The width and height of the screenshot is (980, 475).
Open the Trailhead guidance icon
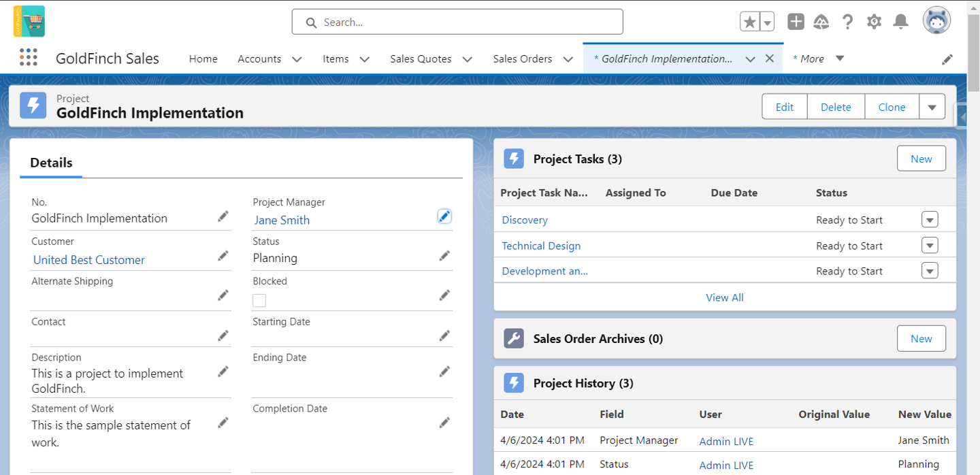(x=821, y=22)
